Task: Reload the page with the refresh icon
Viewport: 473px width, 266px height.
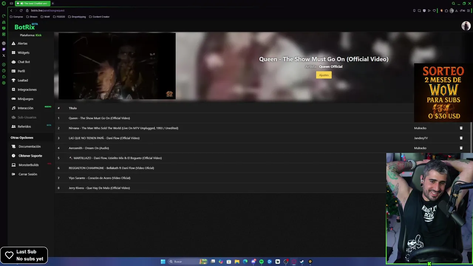Action: (21, 11)
